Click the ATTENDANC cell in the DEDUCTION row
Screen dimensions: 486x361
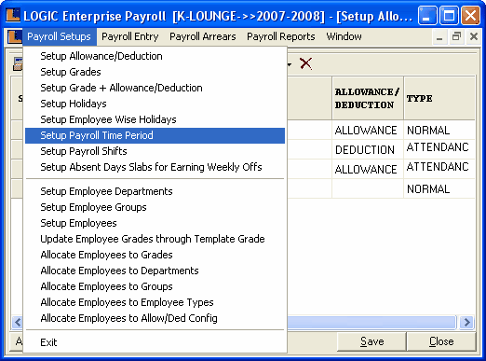point(439,149)
